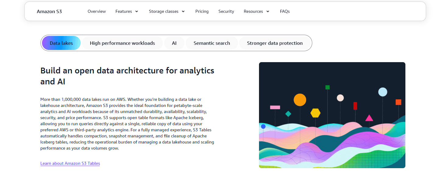Viewport: 448px width, 184px height.
Task: Open the FAQs nav link
Action: tap(285, 11)
